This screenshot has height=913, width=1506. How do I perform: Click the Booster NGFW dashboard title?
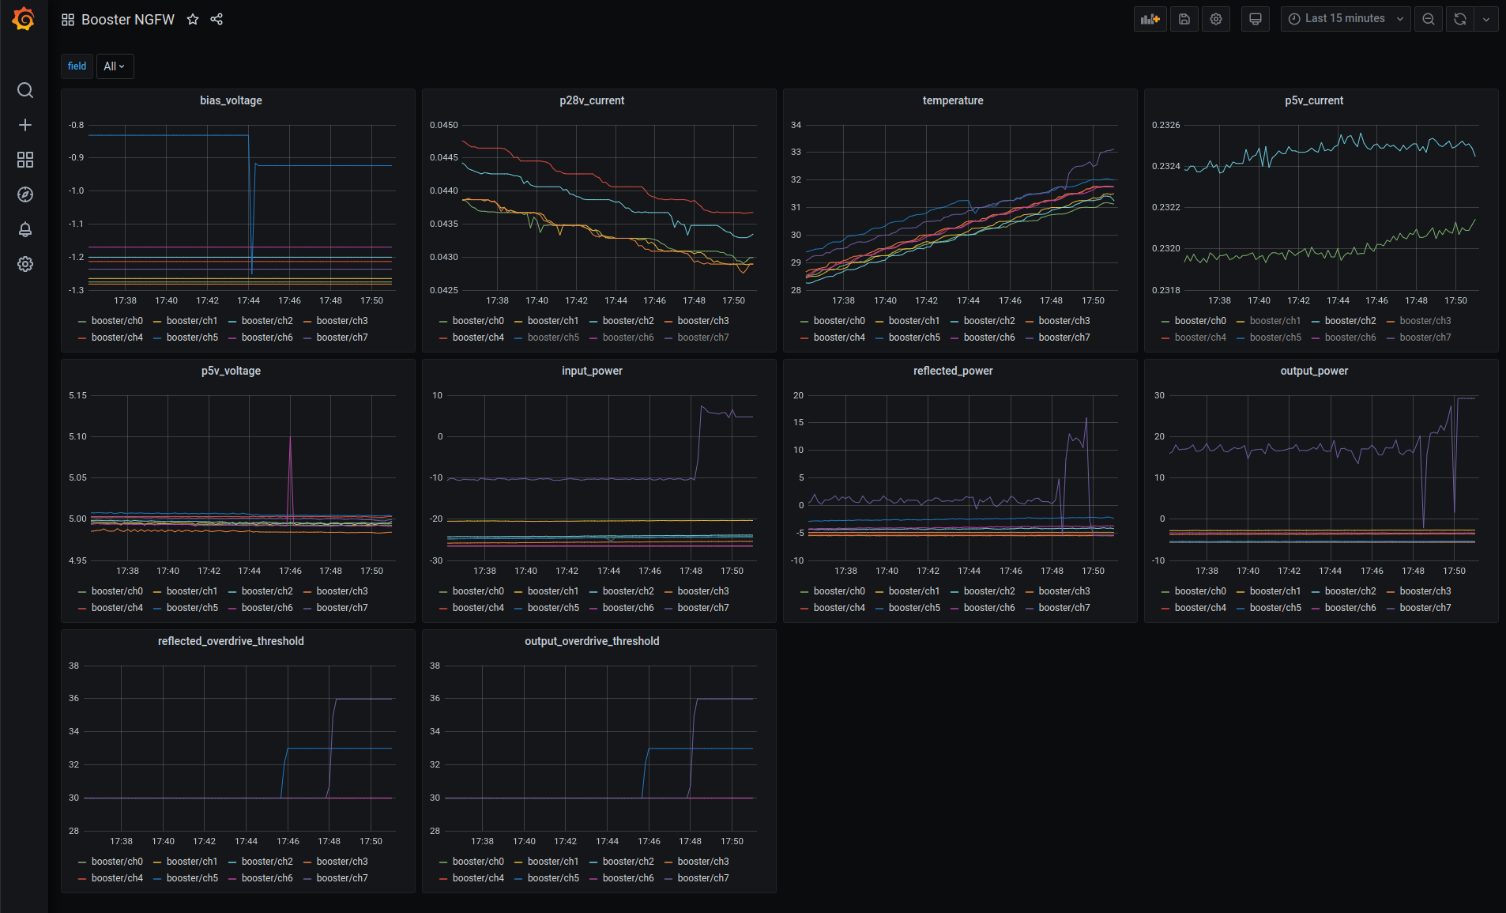tap(128, 19)
